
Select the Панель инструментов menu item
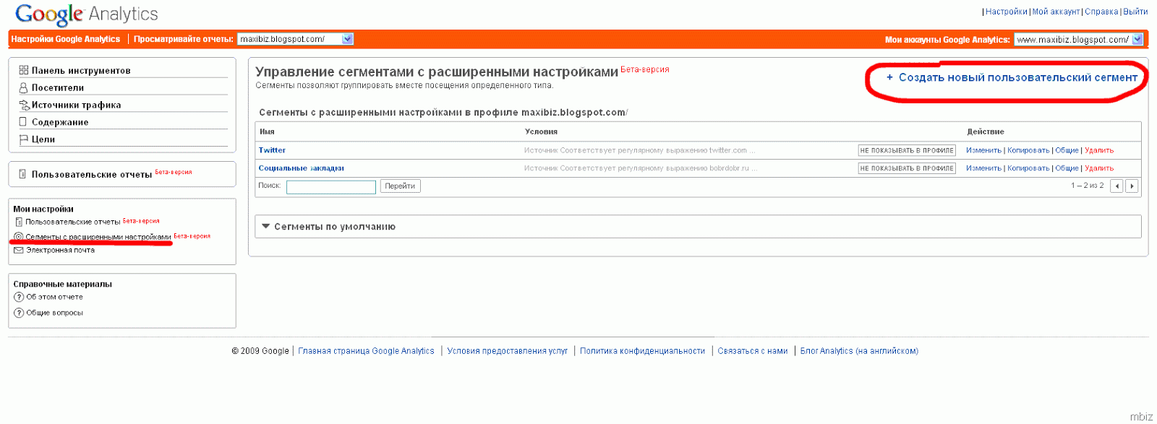pyautogui.click(x=81, y=70)
